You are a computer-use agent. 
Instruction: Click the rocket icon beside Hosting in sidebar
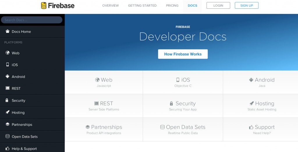coord(8,112)
